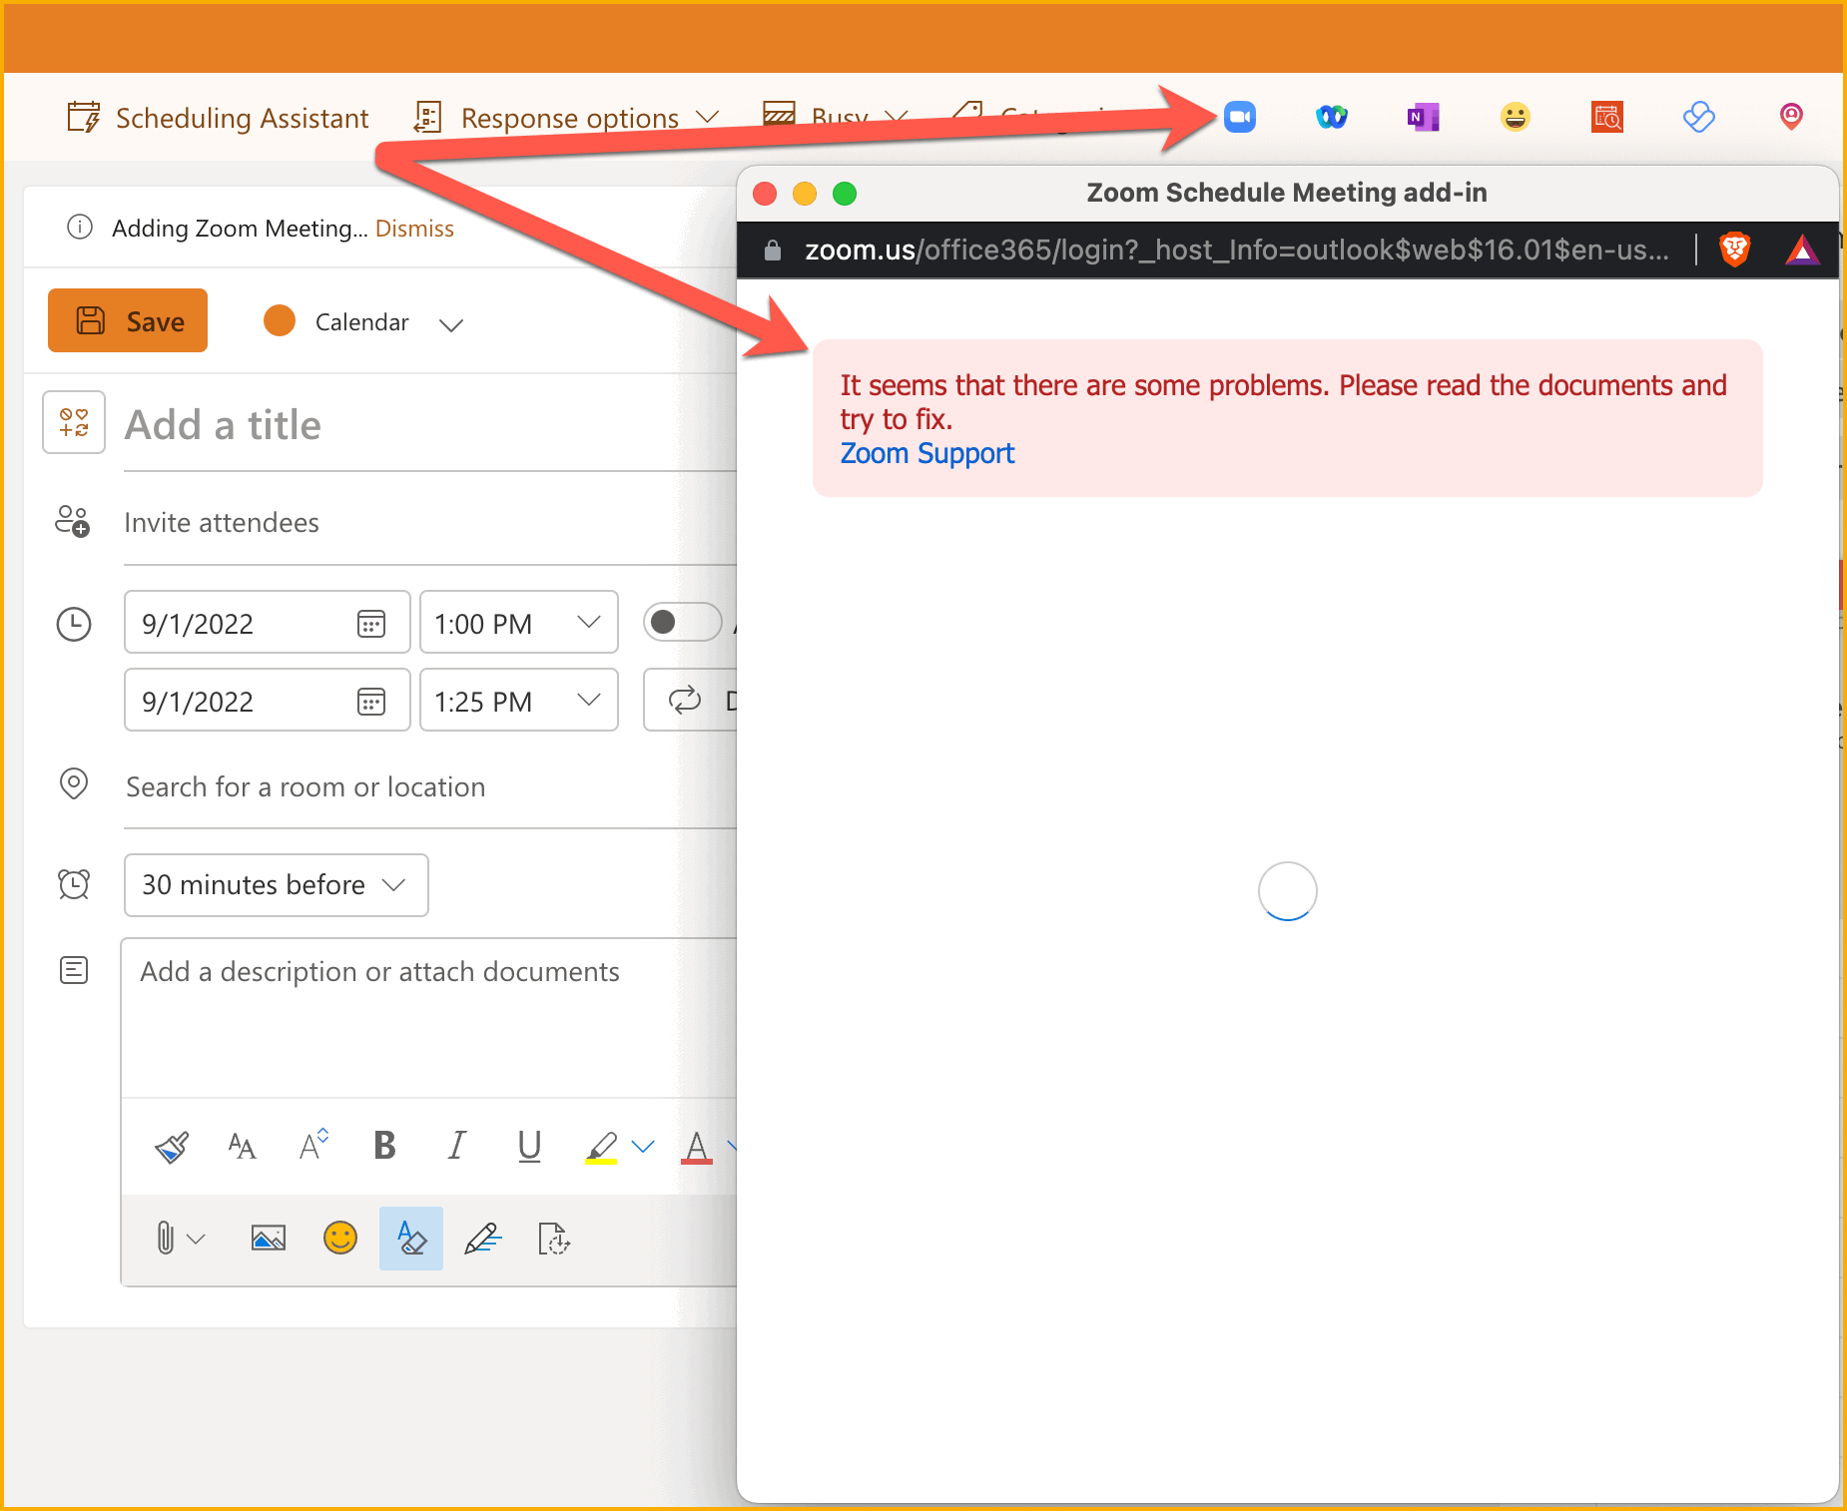Open the blue diamond-shaped add-in icon

click(x=1698, y=118)
